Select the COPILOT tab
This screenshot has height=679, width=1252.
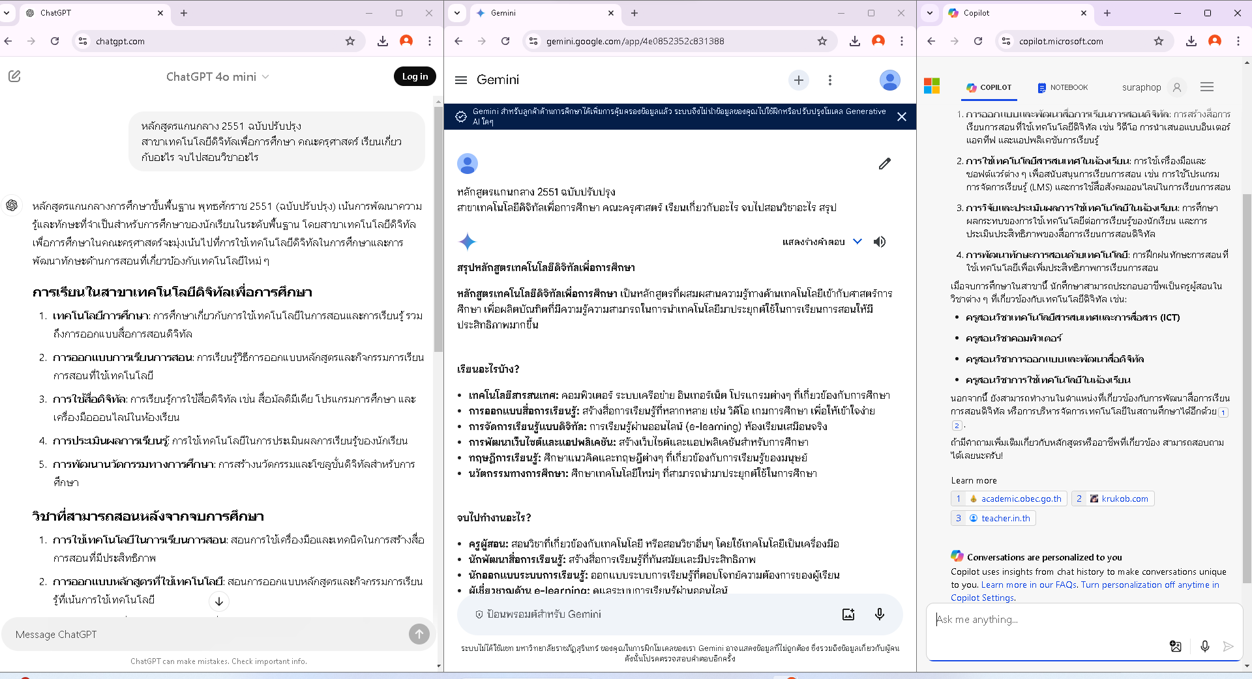point(989,87)
